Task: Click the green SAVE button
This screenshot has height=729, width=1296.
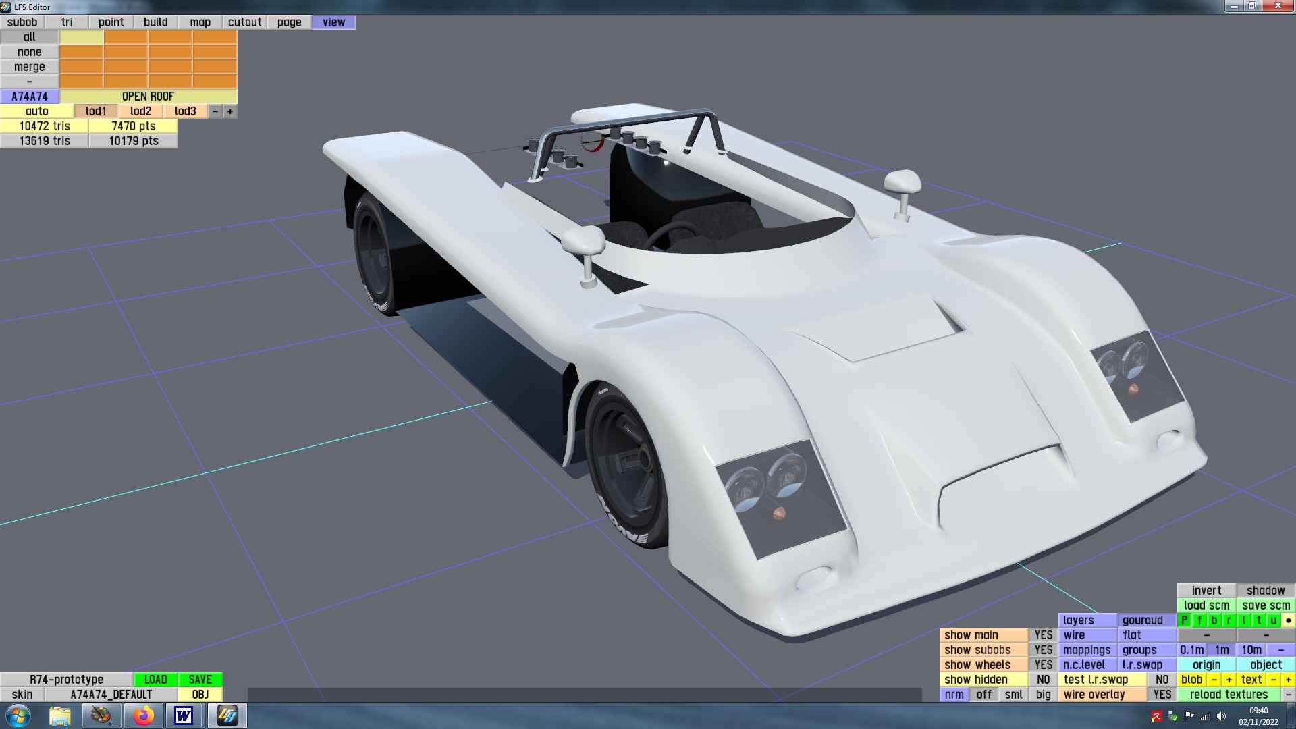Action: point(200,680)
